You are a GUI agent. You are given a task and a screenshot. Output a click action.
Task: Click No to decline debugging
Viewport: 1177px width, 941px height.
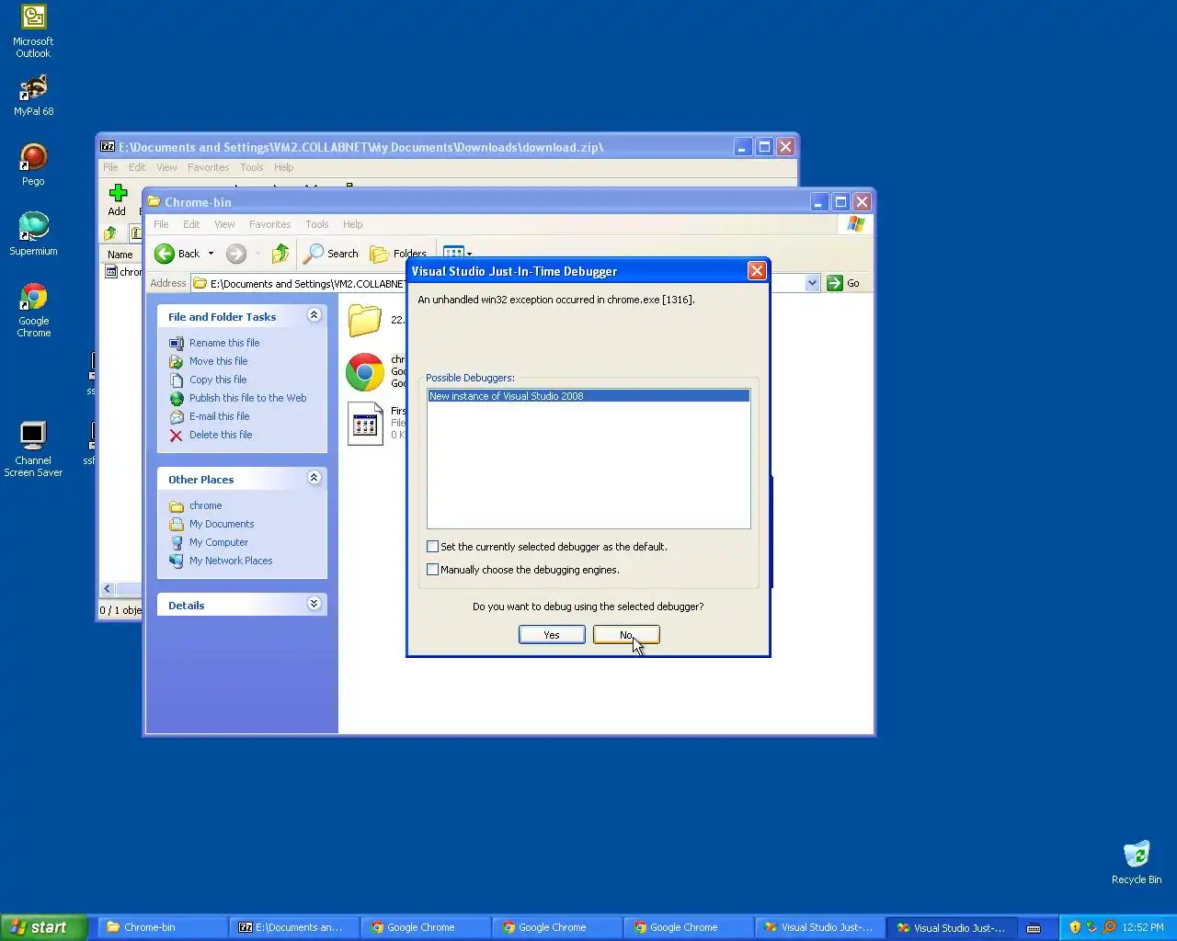(x=626, y=635)
